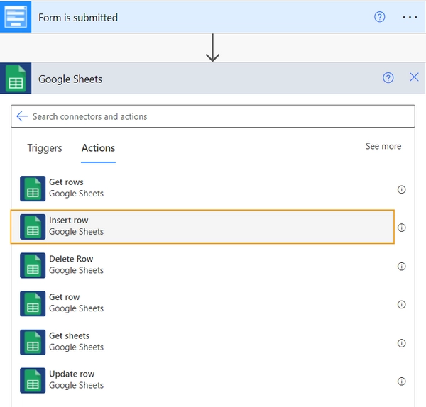
Task: Open the ellipsis menu on Form is submitted
Action: 410,17
